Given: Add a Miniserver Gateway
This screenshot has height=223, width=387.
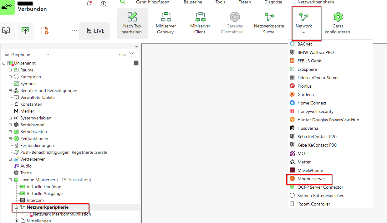Looking at the screenshot, I should pos(166,24).
